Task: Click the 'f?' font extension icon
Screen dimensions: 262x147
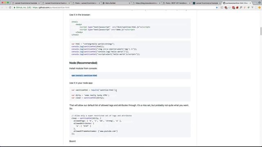Action: (x=241, y=7)
